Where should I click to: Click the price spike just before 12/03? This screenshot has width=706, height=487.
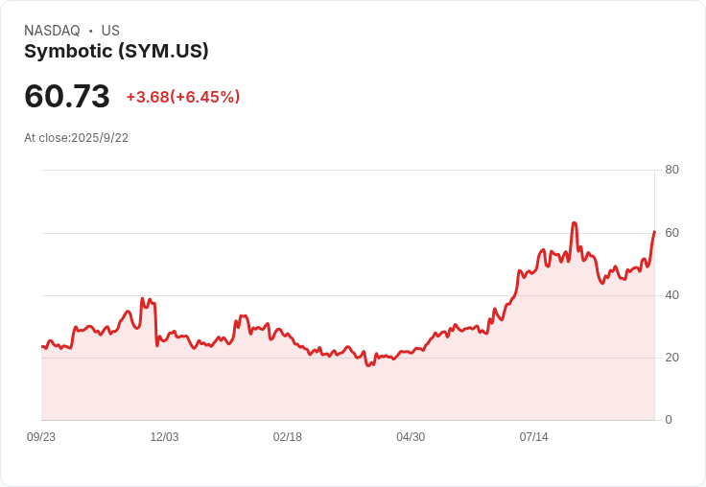point(142,299)
